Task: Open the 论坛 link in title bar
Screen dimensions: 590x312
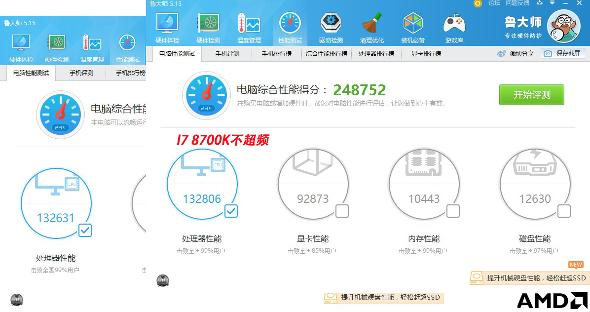Action: click(x=494, y=3)
